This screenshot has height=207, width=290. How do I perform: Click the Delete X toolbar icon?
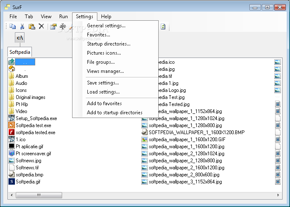[x=41, y=26]
